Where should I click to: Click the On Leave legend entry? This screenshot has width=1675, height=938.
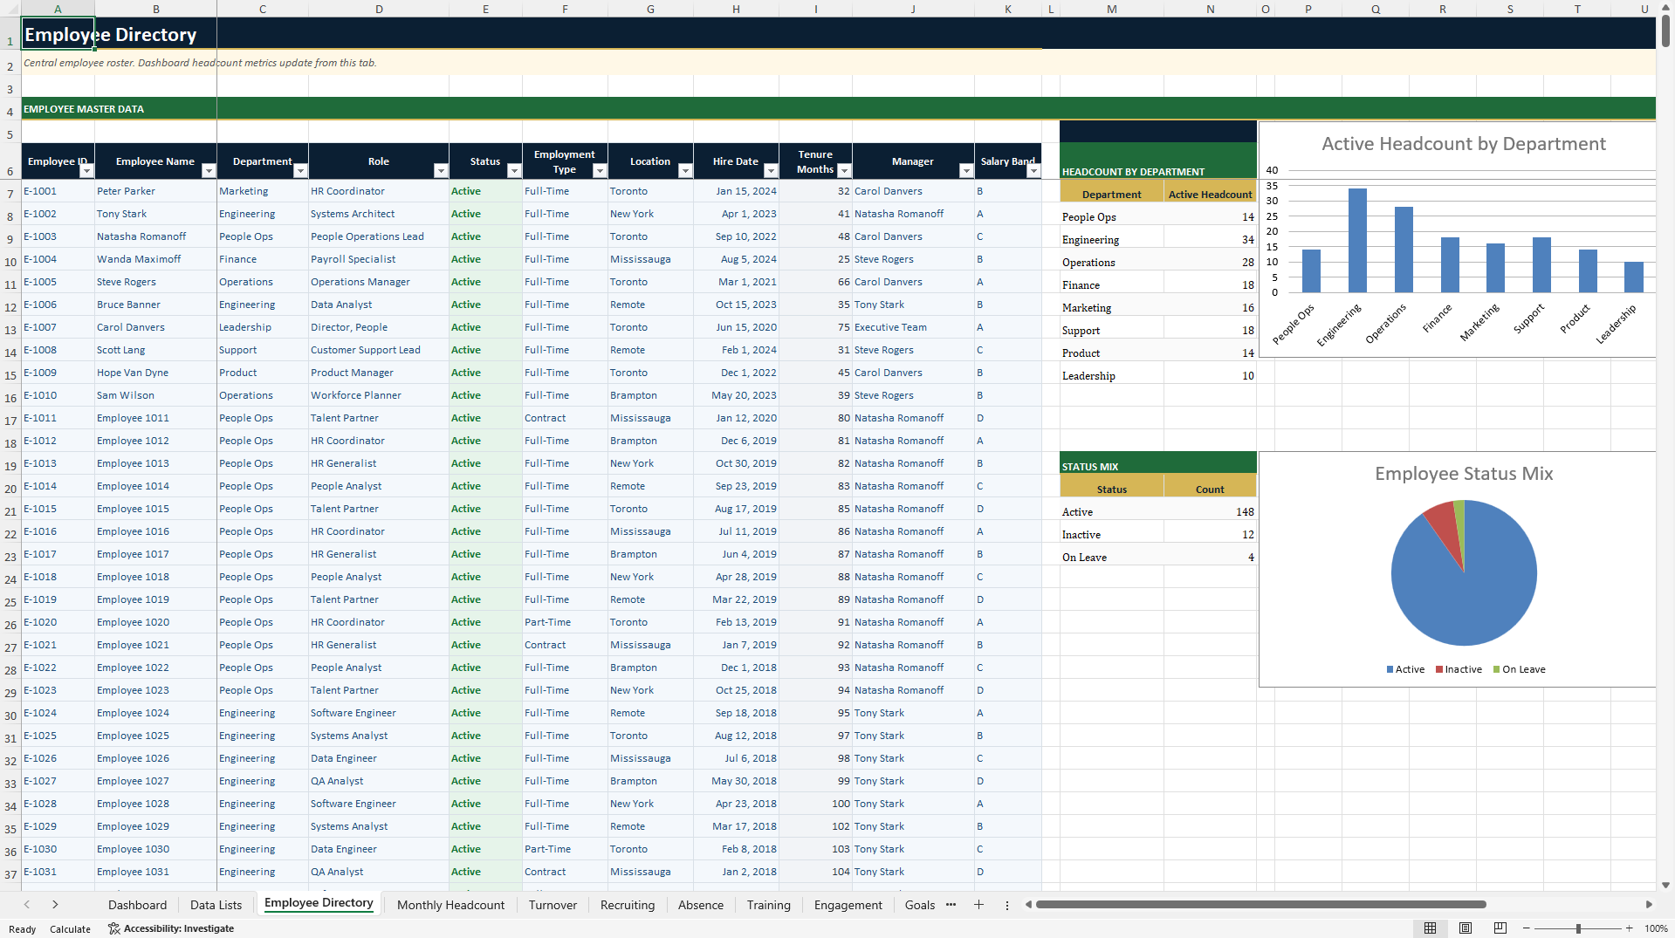(1519, 669)
